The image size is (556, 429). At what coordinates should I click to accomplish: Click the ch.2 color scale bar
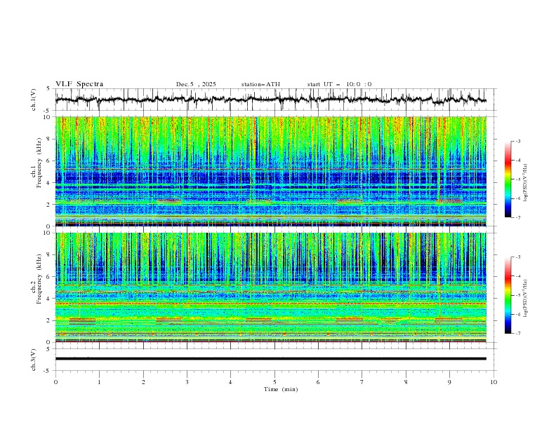click(508, 295)
